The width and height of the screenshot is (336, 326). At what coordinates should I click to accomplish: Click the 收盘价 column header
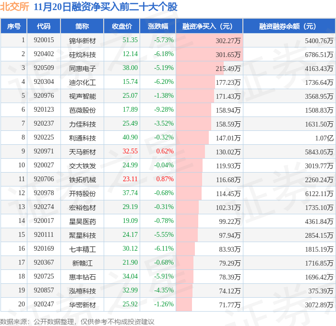[x=122, y=26]
